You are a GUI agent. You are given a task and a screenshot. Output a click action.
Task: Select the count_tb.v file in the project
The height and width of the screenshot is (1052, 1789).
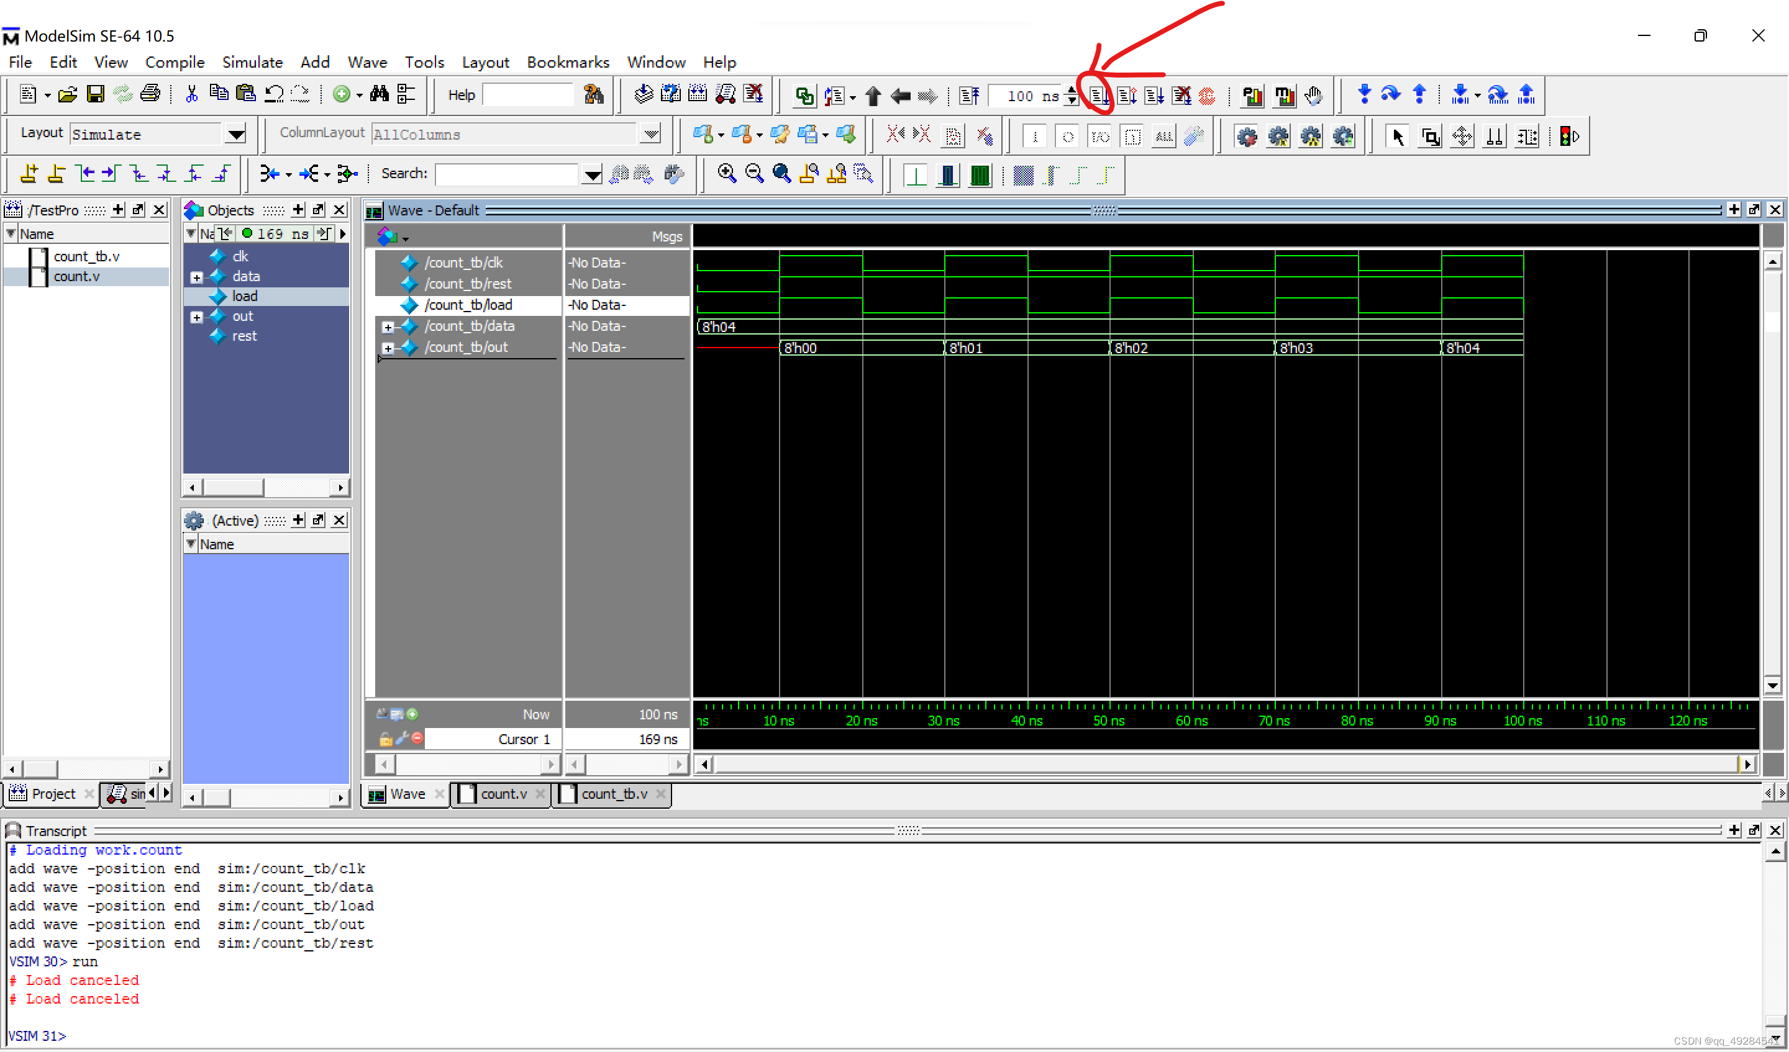pos(86,256)
